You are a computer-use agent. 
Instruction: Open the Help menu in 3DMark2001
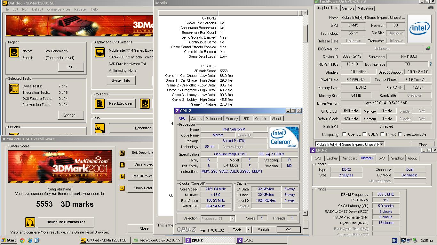tap(94, 9)
